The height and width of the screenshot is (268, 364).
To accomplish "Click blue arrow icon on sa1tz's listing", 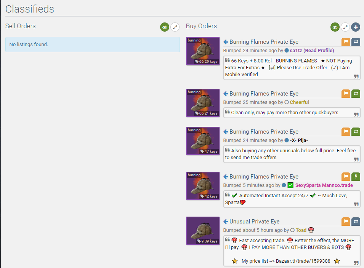I will [x=226, y=42].
